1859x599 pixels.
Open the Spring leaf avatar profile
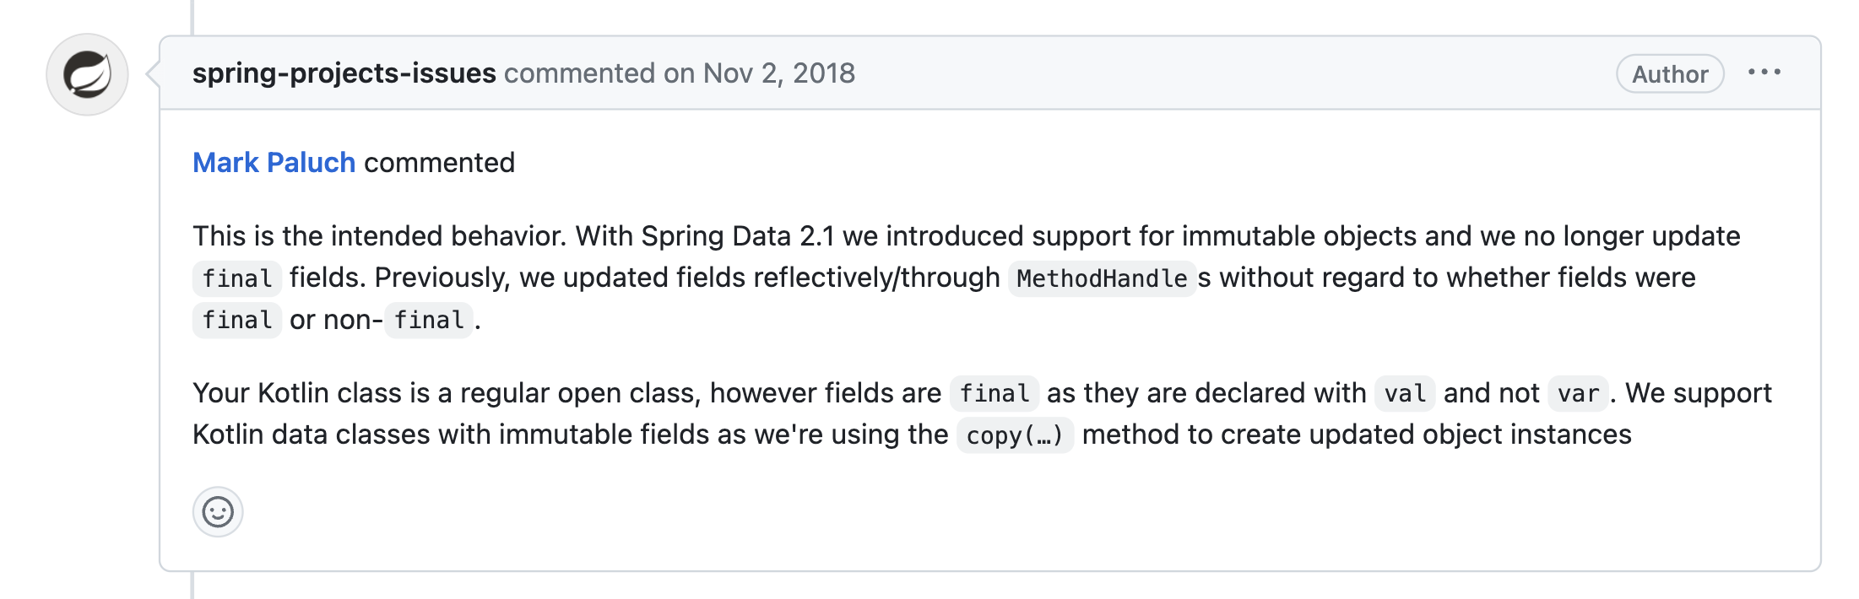click(87, 74)
